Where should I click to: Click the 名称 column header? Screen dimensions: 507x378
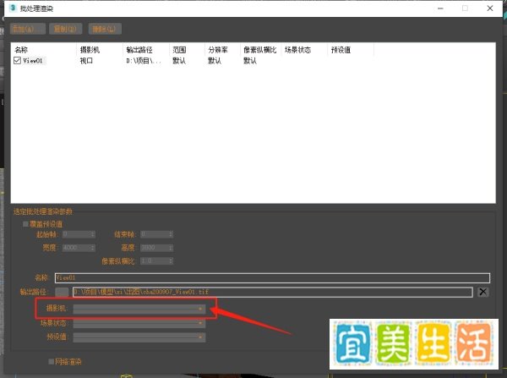(21, 50)
